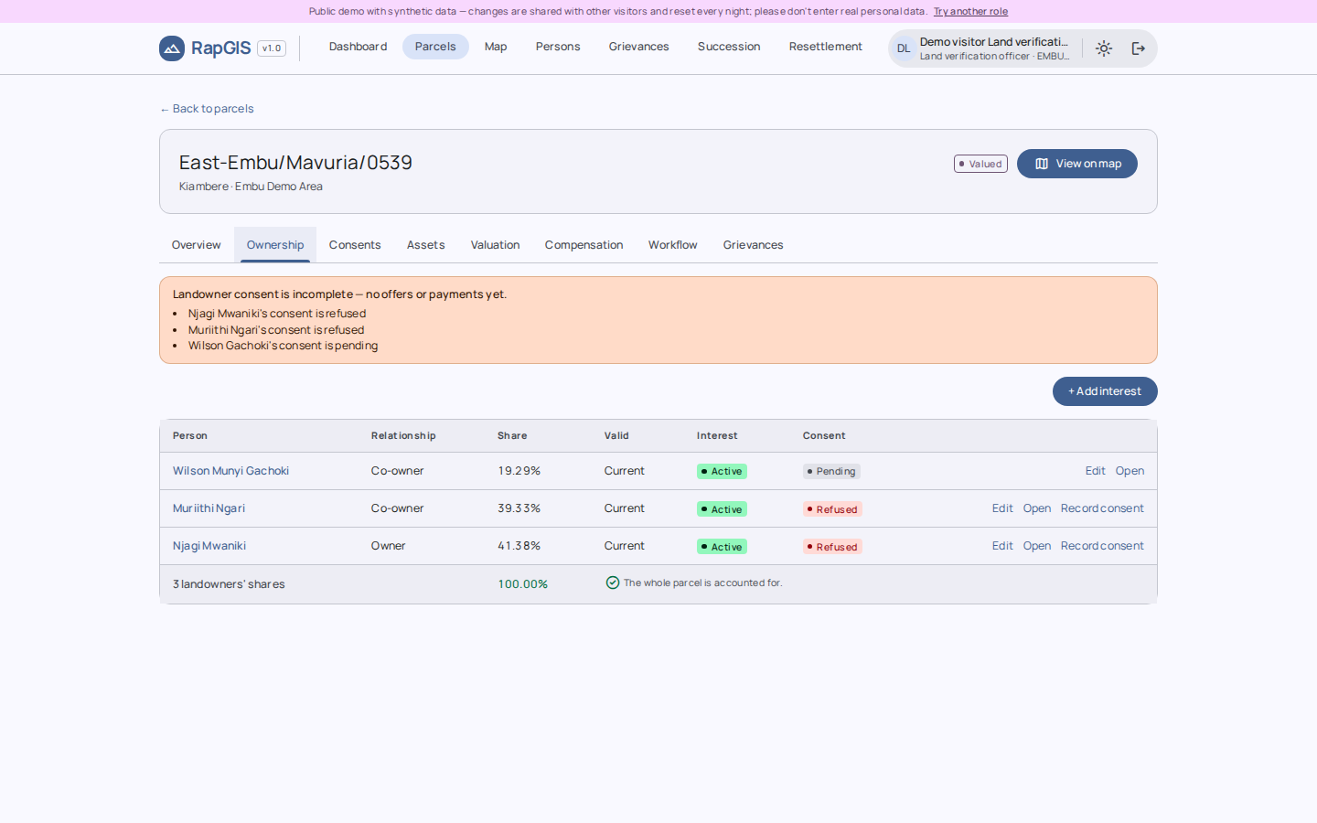Open the Assets tab
Screen dimensions: 1317x823
click(426, 245)
